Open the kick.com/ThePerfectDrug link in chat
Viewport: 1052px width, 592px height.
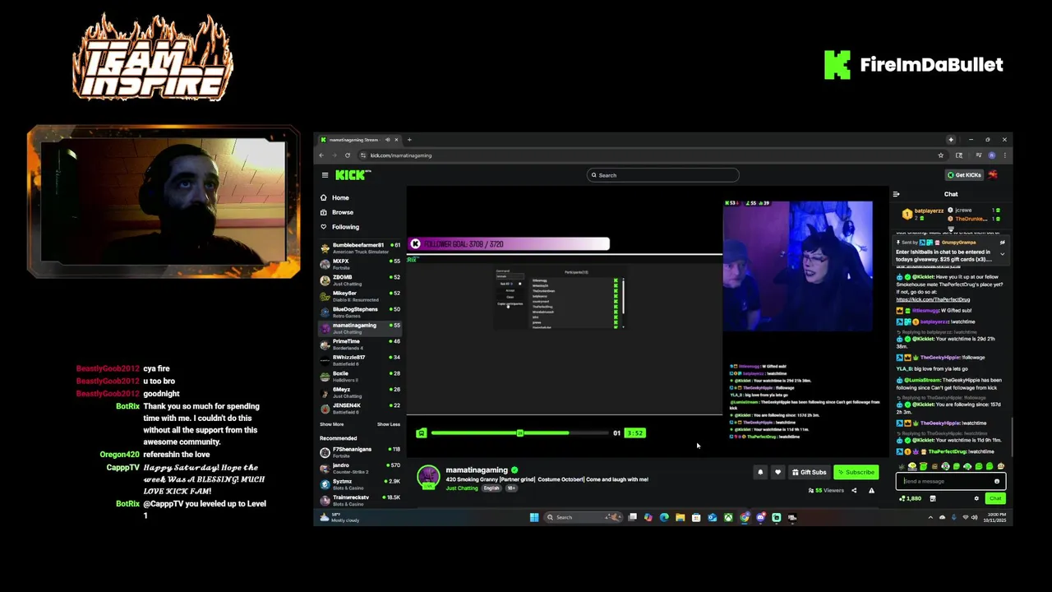point(933,300)
